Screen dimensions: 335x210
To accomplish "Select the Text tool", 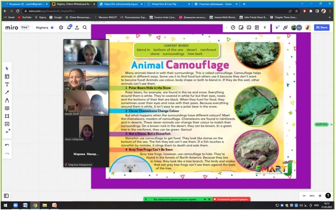I will (x=7, y=84).
